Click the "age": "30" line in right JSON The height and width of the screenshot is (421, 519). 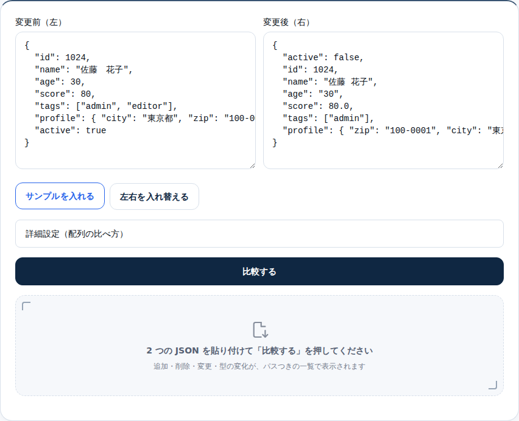(x=312, y=94)
